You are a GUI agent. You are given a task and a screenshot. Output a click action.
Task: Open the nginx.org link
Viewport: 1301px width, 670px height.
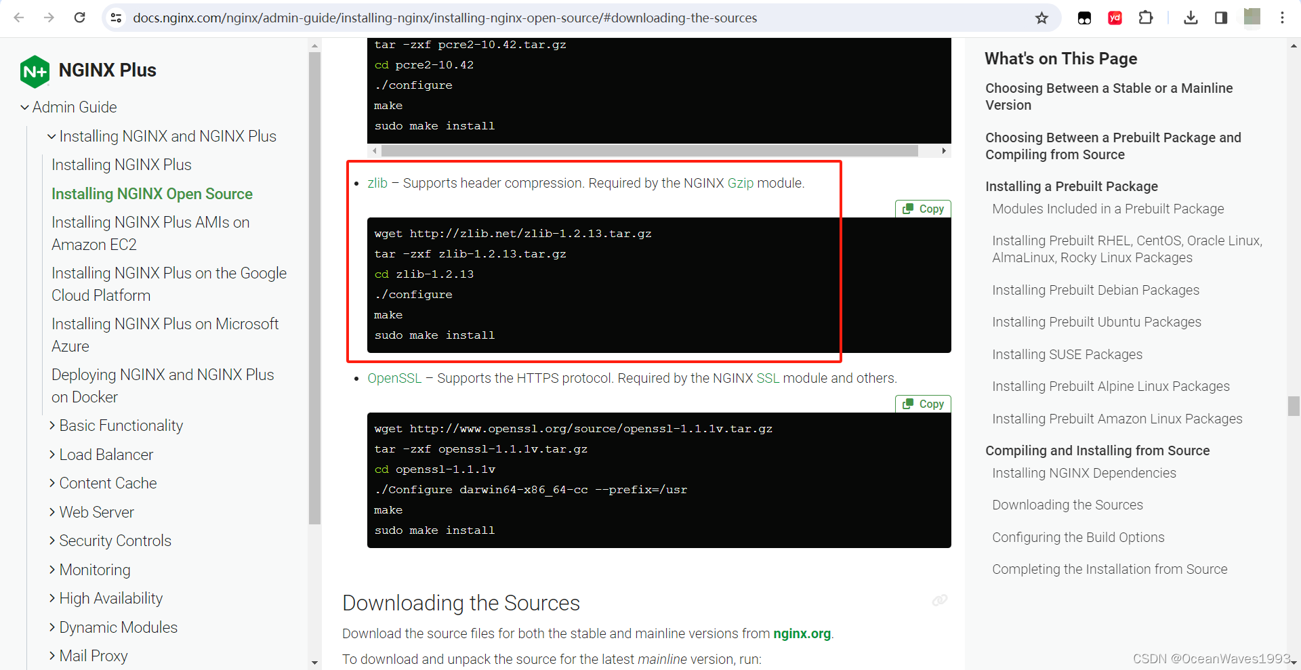coord(802,633)
